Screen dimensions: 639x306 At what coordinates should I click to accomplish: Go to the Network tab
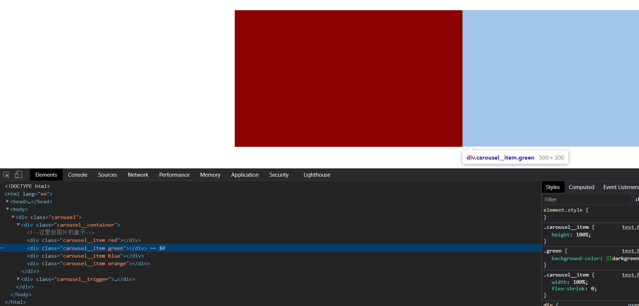tap(138, 175)
